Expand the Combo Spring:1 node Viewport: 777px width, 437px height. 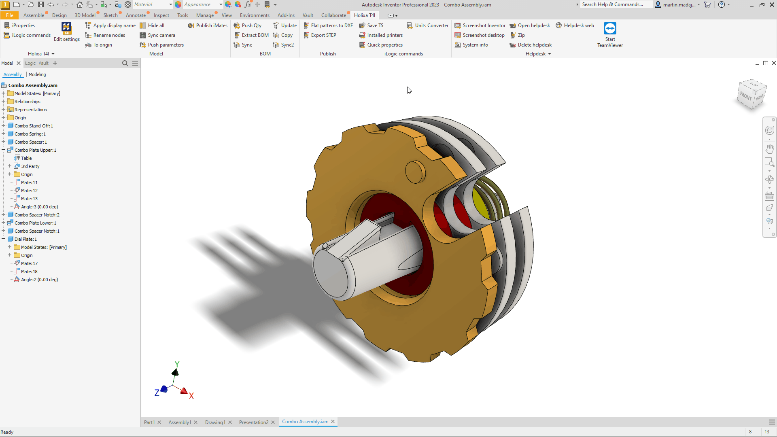coord(3,134)
